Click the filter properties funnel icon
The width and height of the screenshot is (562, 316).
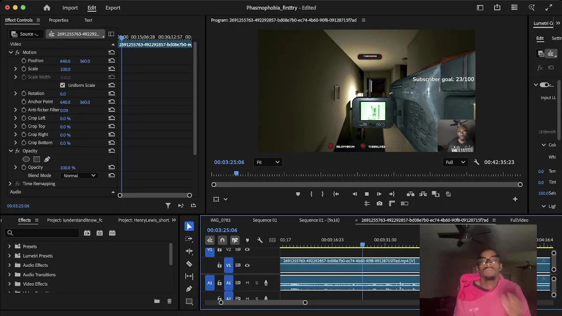click(168, 205)
